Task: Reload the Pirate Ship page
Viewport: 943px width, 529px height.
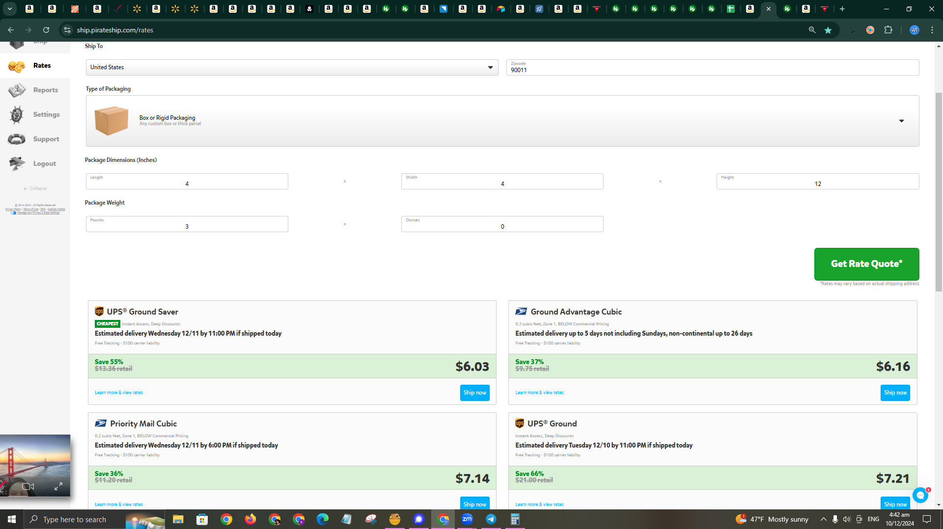Action: 46,30
